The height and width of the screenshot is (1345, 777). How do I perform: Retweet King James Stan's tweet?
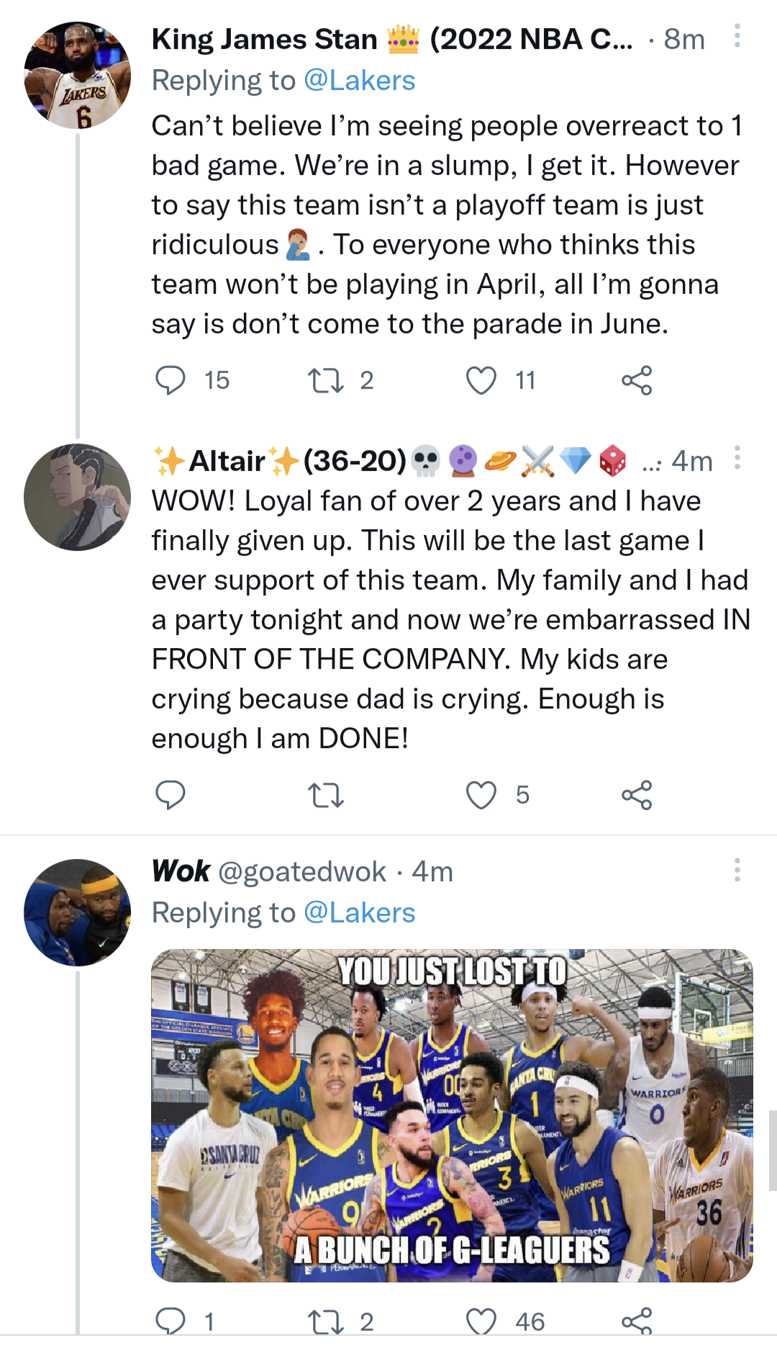(325, 380)
